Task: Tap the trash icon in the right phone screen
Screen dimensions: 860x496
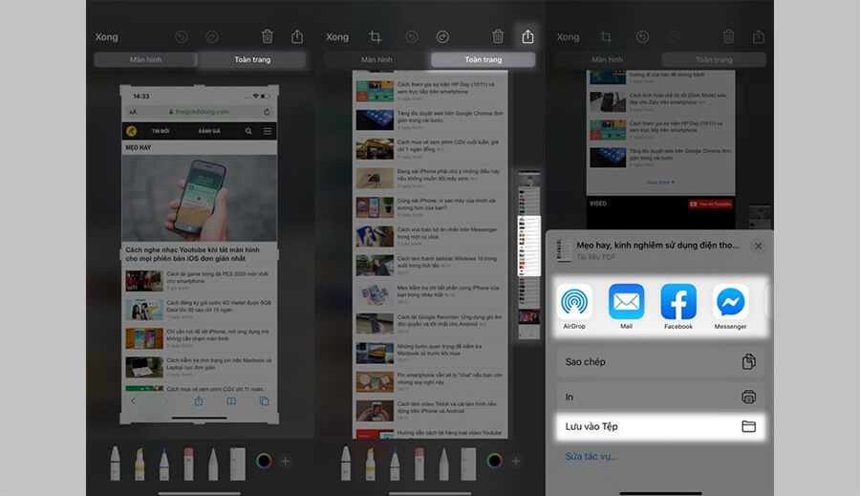Action: click(729, 36)
